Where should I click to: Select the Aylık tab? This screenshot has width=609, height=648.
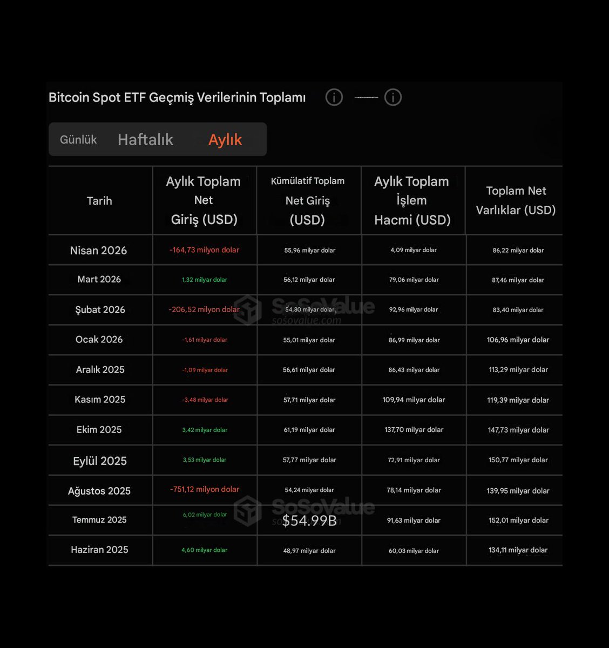click(225, 139)
